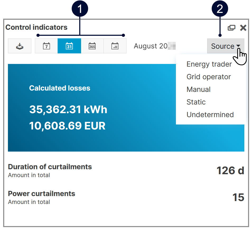Click the August date label

(x=151, y=46)
